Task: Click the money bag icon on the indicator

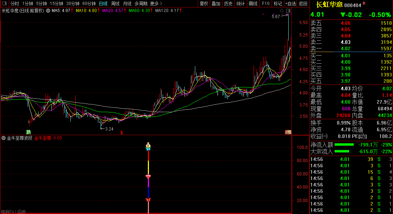Action: click(x=148, y=145)
